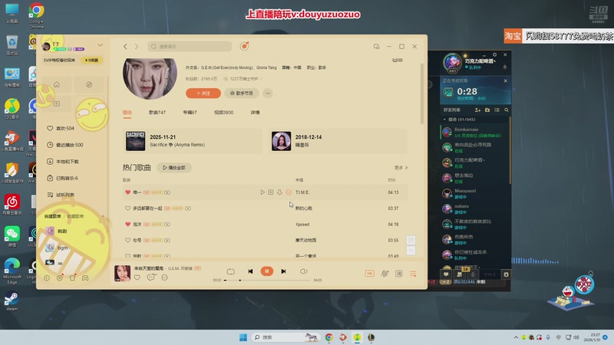Viewport: 614px width, 345px height.
Task: Unlike the Xposed album song
Action: pos(127,225)
